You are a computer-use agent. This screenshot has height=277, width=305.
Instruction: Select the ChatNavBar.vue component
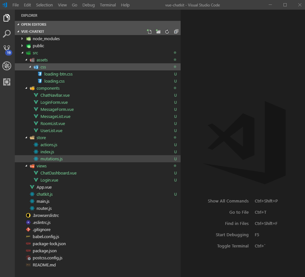55,95
